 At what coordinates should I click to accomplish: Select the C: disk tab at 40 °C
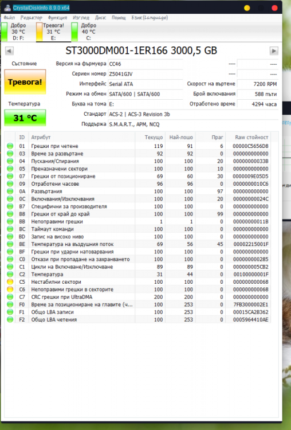88,32
